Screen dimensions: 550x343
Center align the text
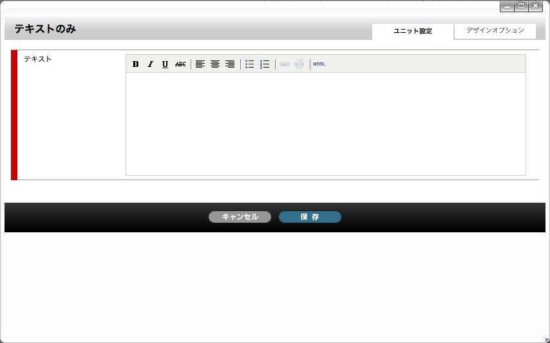[214, 64]
